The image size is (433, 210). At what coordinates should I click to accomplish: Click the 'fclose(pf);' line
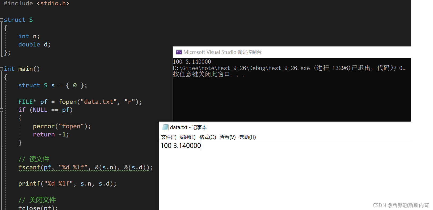[38, 207]
